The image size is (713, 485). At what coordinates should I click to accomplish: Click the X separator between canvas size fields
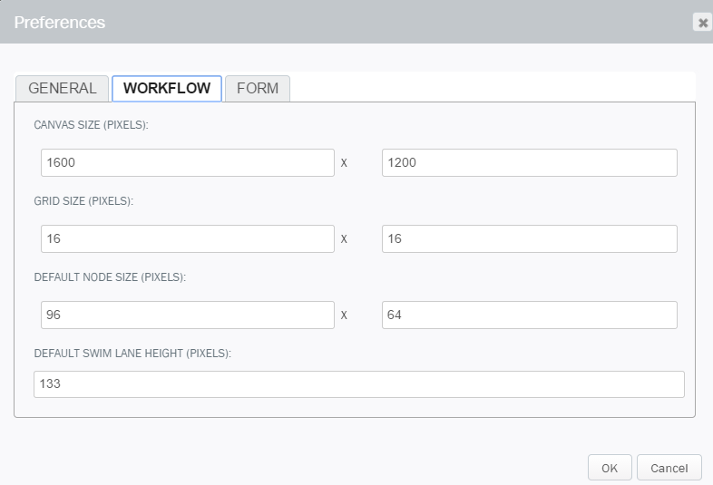pos(344,163)
